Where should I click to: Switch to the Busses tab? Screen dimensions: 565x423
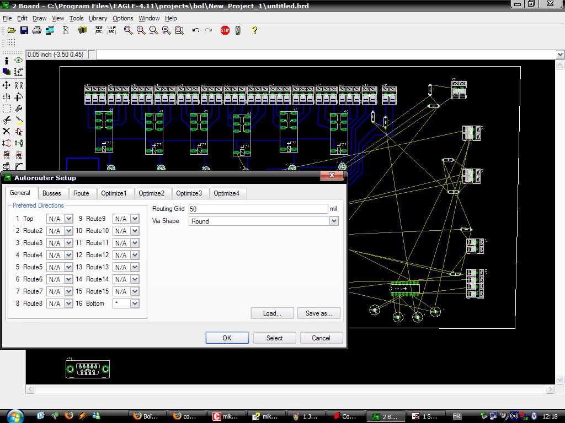[52, 193]
